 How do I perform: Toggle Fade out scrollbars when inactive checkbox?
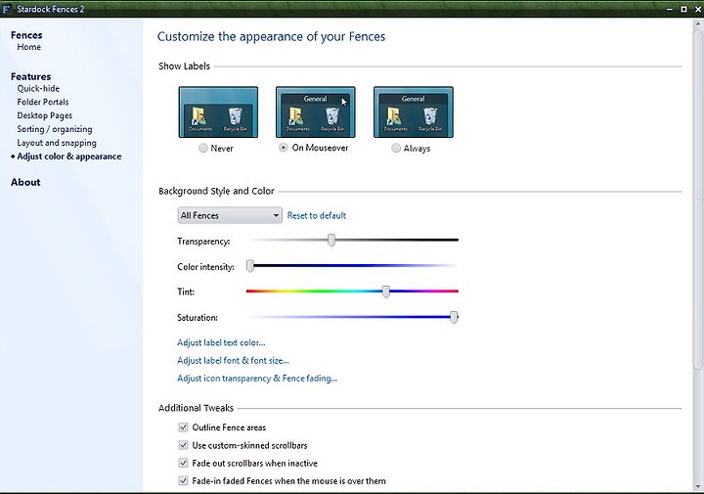pos(183,463)
